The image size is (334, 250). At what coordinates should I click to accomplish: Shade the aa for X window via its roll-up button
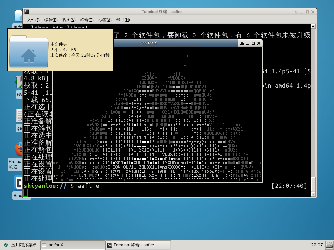(242, 43)
